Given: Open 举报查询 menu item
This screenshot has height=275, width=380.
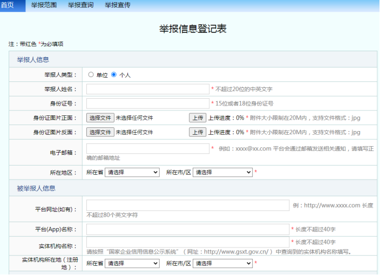Looking at the screenshot, I should pyautogui.click(x=81, y=5).
